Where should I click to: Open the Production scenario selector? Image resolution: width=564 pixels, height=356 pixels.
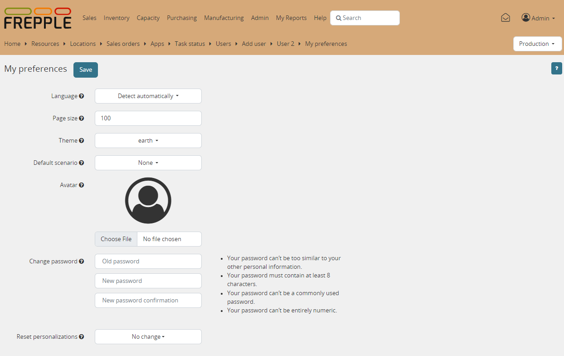(x=537, y=44)
